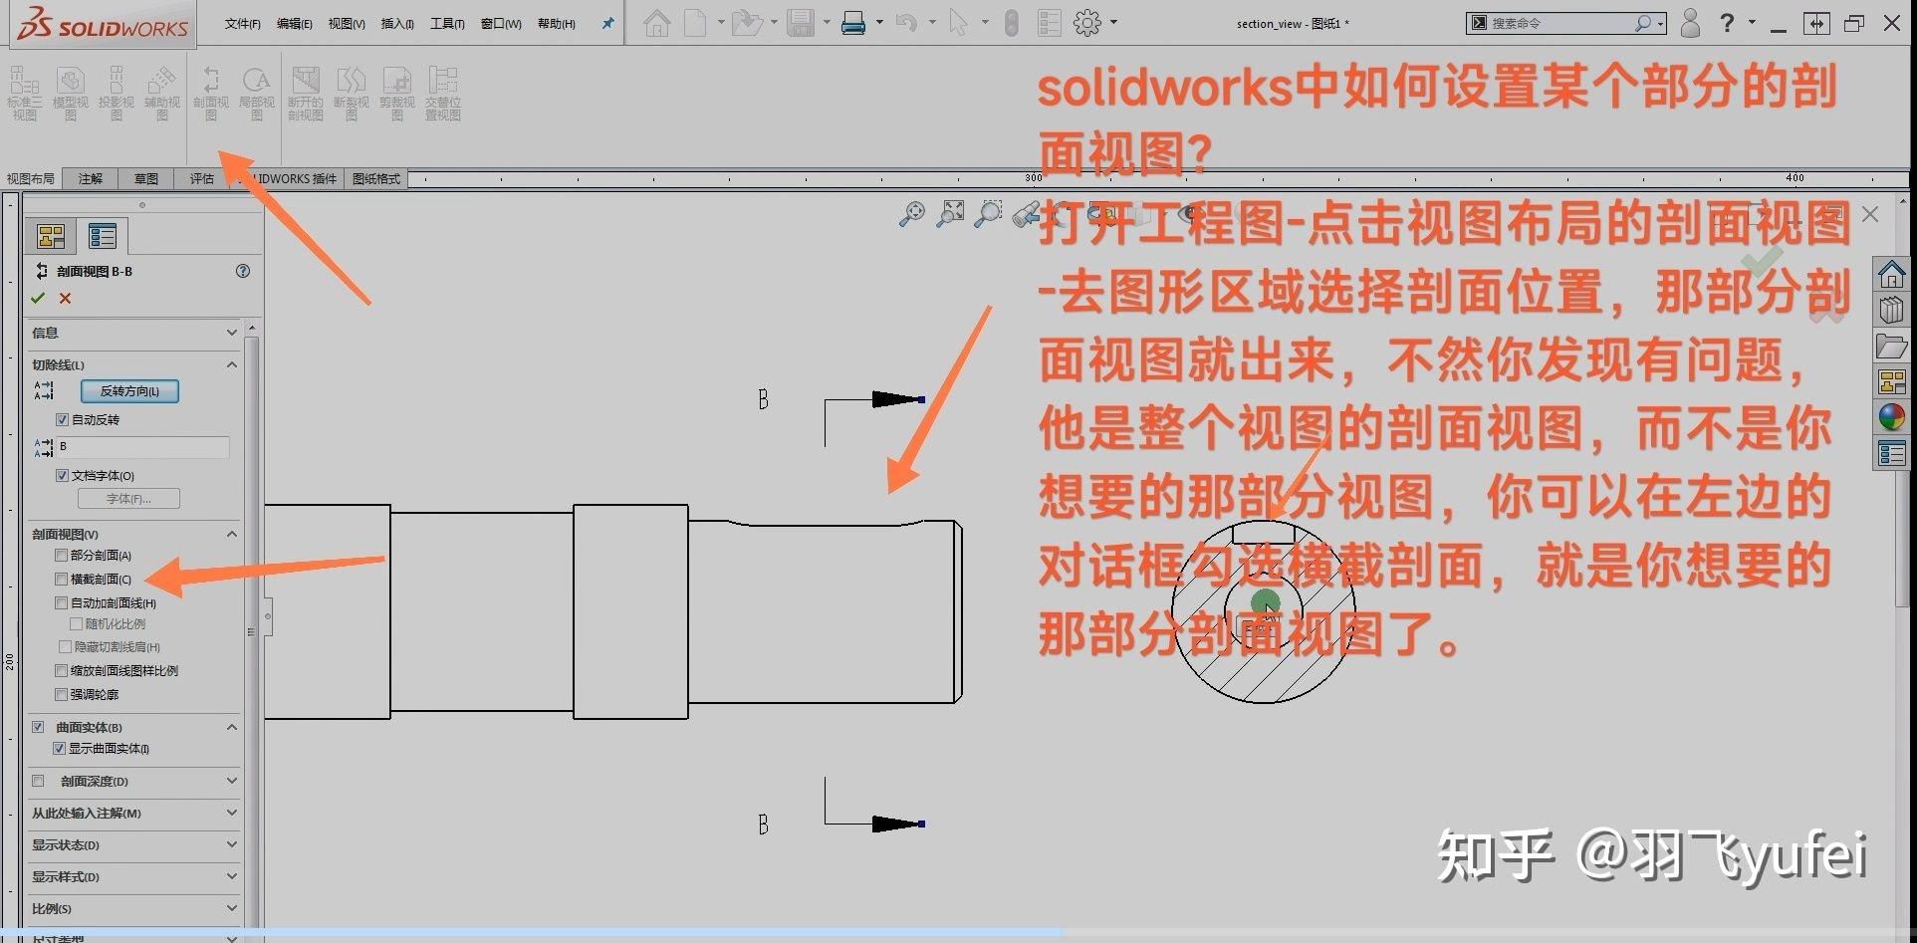Viewport: 1917px width, 943px height.
Task: Select the Detail View tool (局部视图)
Action: tap(256, 94)
